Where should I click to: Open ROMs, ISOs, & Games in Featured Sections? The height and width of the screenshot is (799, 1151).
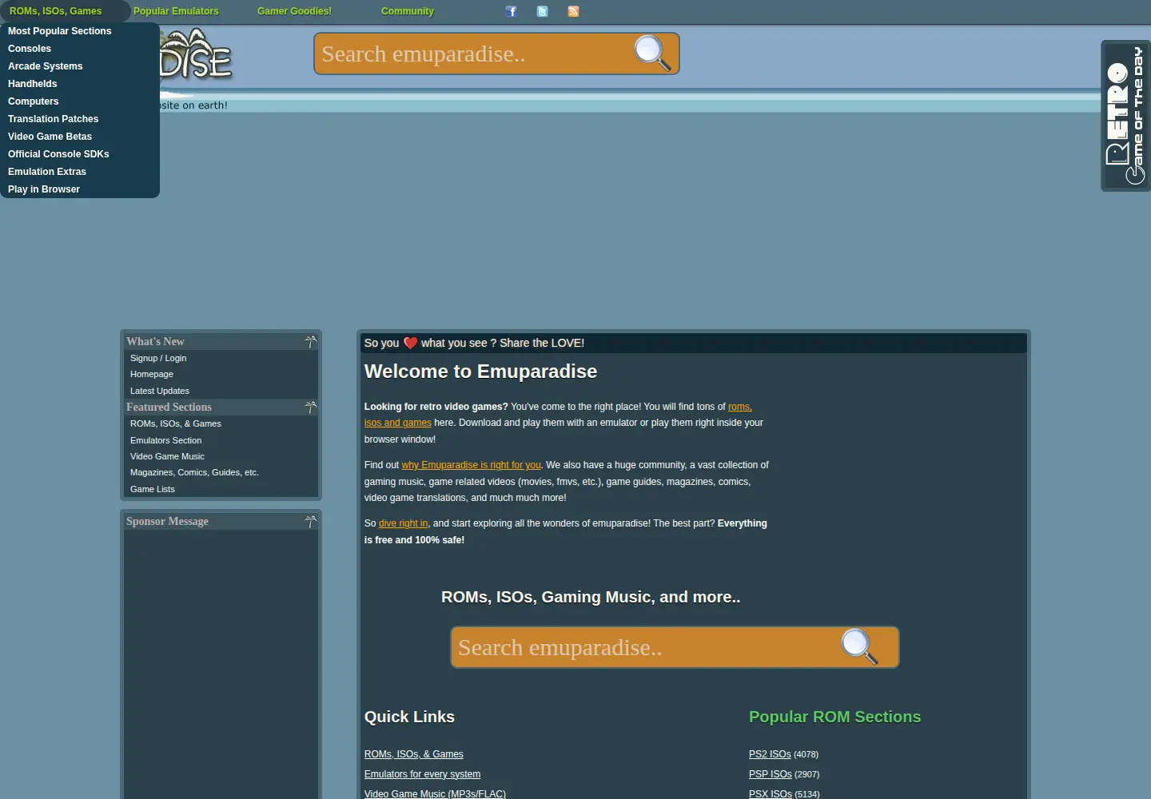tap(176, 423)
